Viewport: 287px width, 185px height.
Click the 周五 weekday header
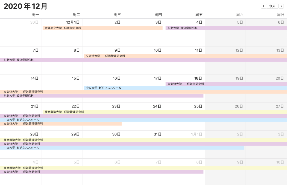coord(199,15)
